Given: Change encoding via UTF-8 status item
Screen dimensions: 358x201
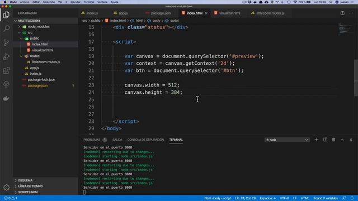Looking at the screenshot, I should click(284, 198).
